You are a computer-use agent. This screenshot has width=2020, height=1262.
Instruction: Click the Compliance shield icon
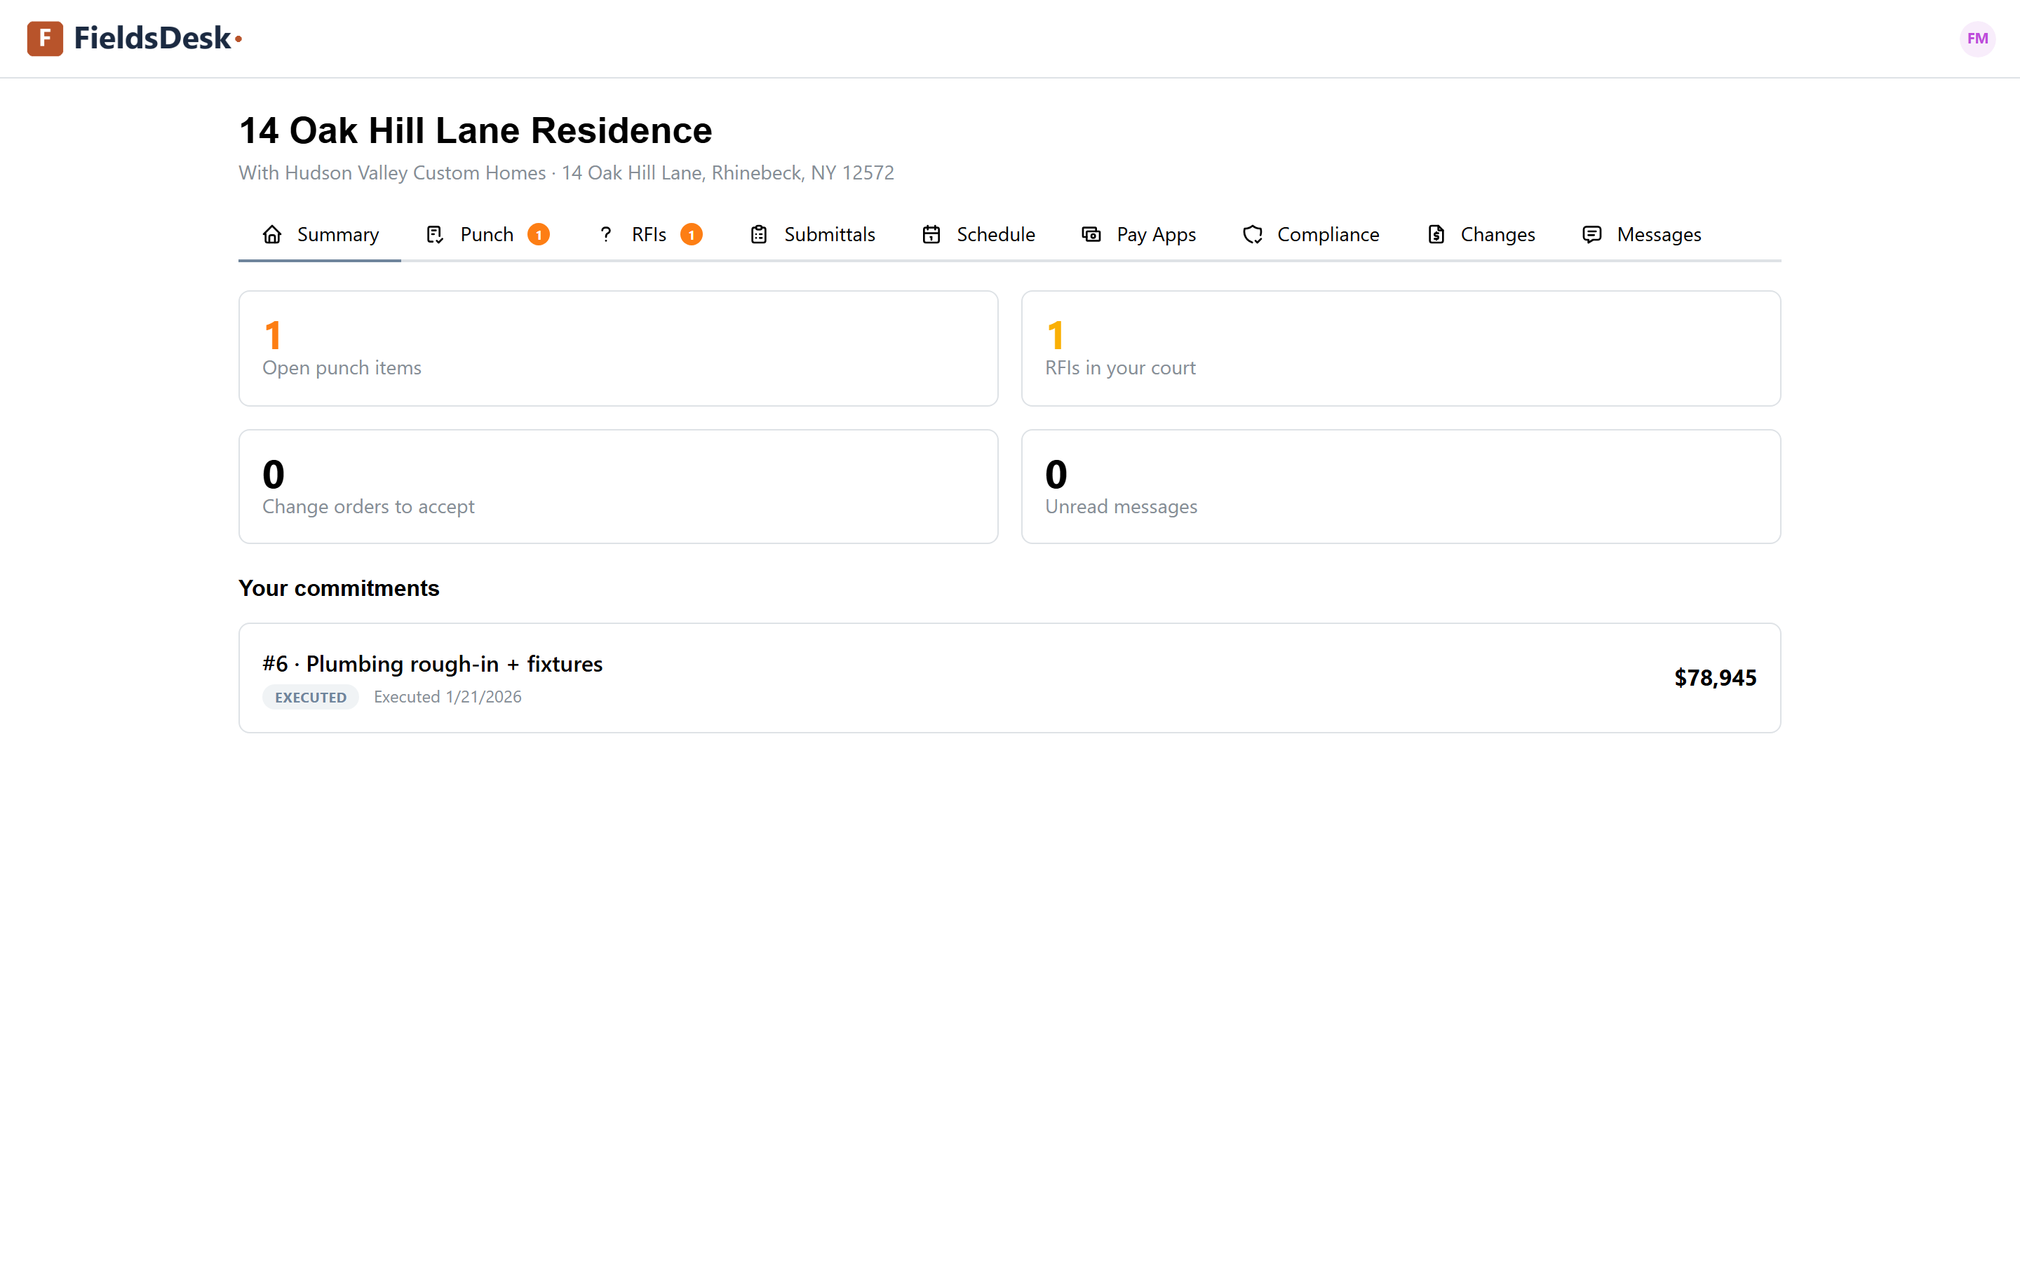tap(1252, 235)
